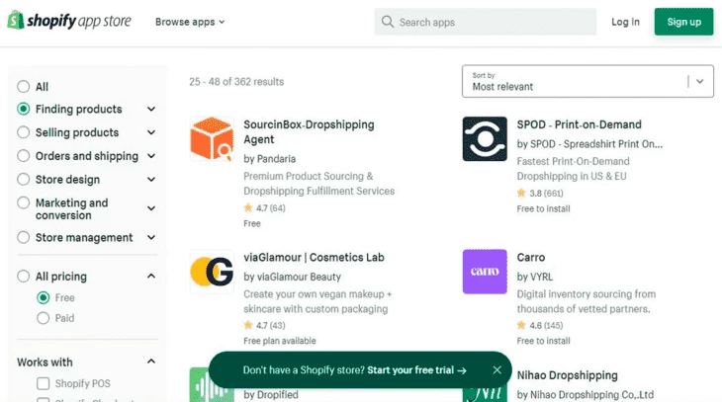The image size is (722, 402).
Task: Open the Nihao Dropshipping app icon
Action: pos(485,395)
